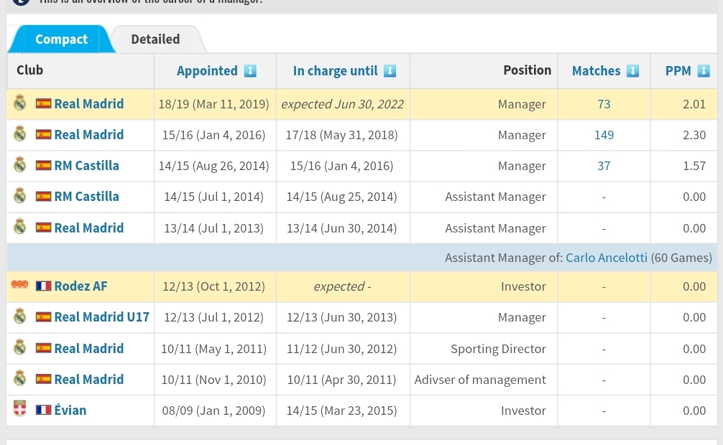Select the PPM value 1.57
The height and width of the screenshot is (445, 723).
coord(694,166)
